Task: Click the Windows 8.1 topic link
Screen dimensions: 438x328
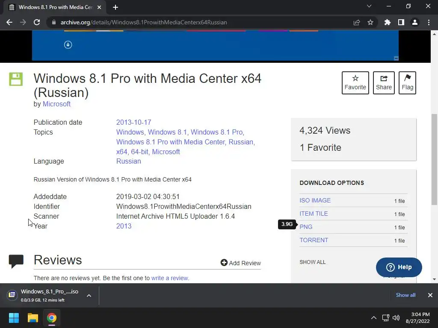Action: pyautogui.click(x=167, y=132)
